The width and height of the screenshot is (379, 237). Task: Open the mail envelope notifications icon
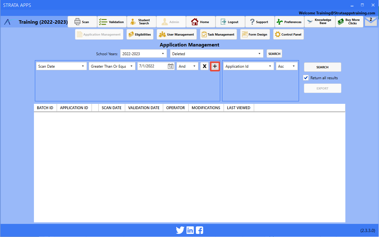371,22
